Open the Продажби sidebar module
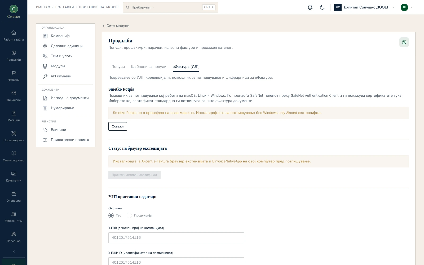This screenshot has width=424, height=265. [14, 56]
